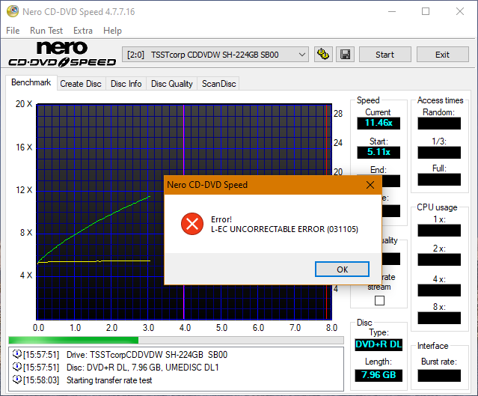Image resolution: width=478 pixels, height=396 pixels.
Task: Switch to the Create Disc tab
Action: click(x=81, y=84)
